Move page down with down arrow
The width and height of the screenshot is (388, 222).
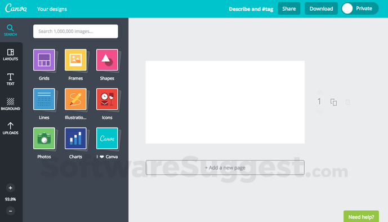click(320, 112)
